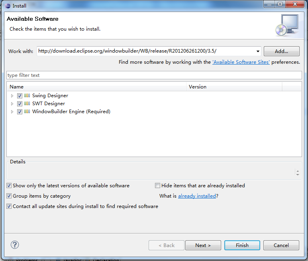Click the Add... button
This screenshot has height=261, width=308.
[x=281, y=51]
